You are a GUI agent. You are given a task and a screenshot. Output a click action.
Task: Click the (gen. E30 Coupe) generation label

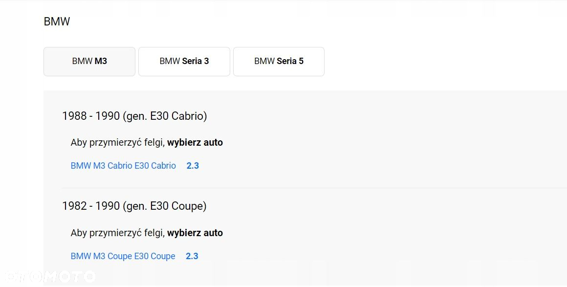pyautogui.click(x=165, y=206)
